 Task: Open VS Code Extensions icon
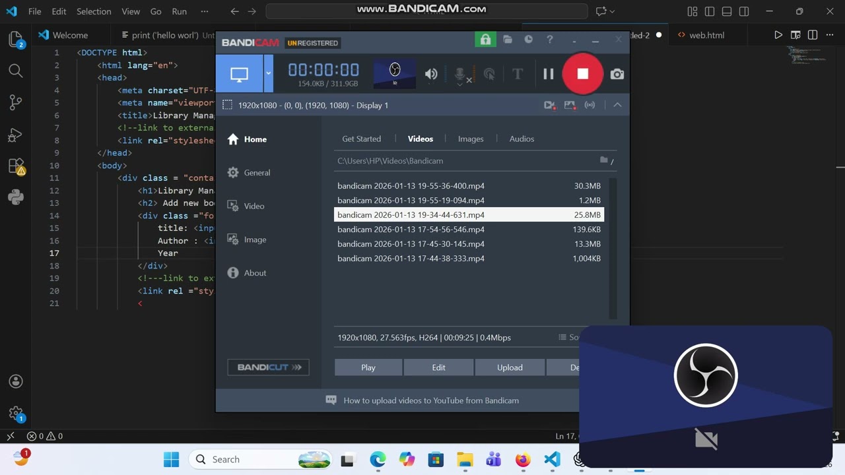(16, 166)
